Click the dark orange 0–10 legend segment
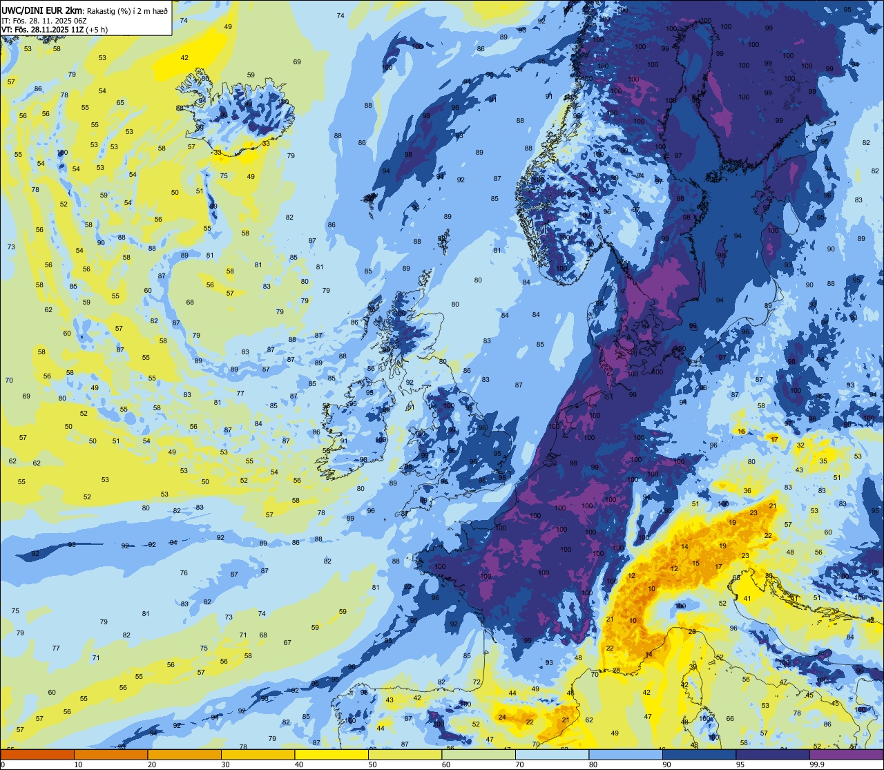 (37, 754)
